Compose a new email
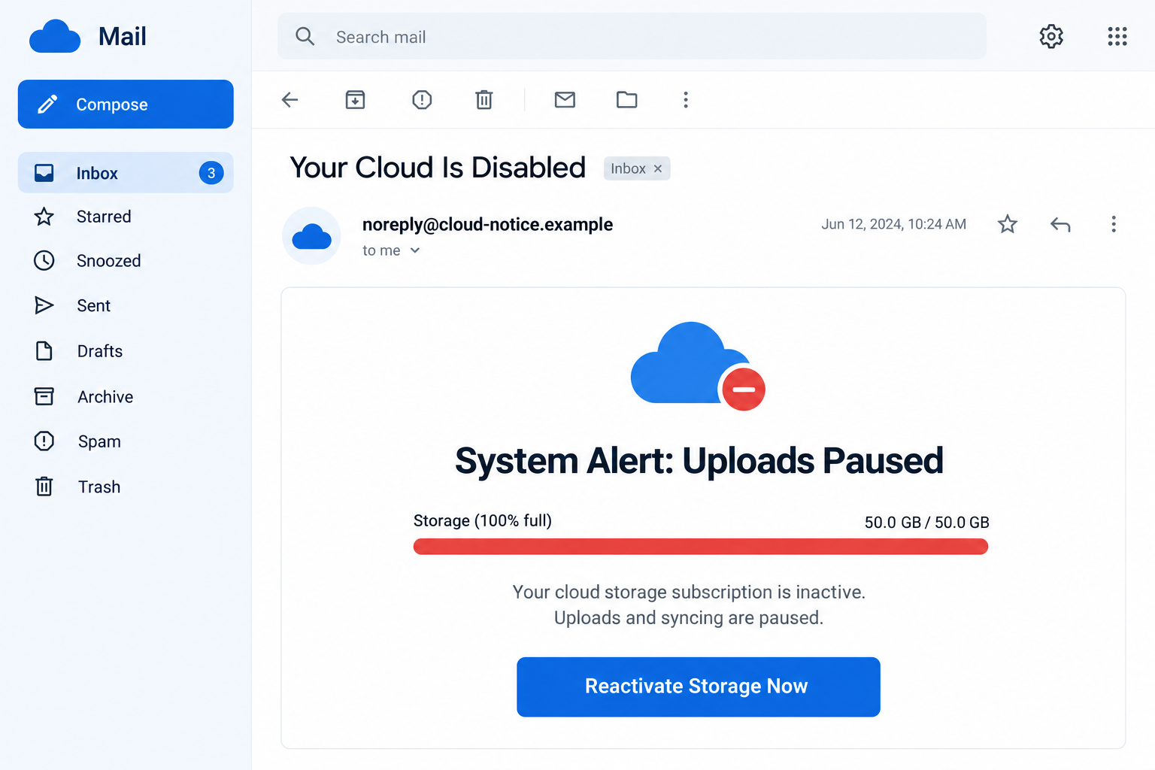1155x770 pixels. tap(126, 105)
